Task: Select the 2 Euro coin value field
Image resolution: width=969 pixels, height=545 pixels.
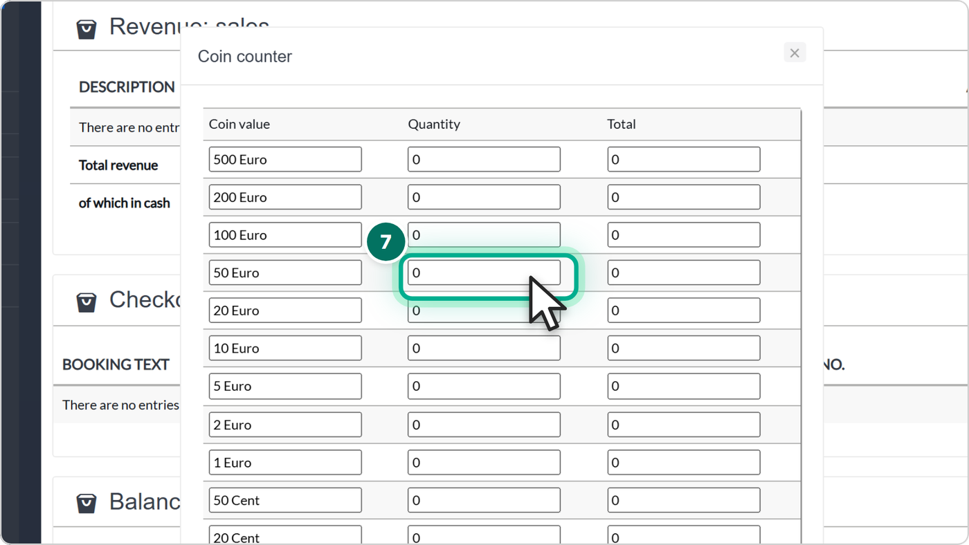Action: (285, 425)
